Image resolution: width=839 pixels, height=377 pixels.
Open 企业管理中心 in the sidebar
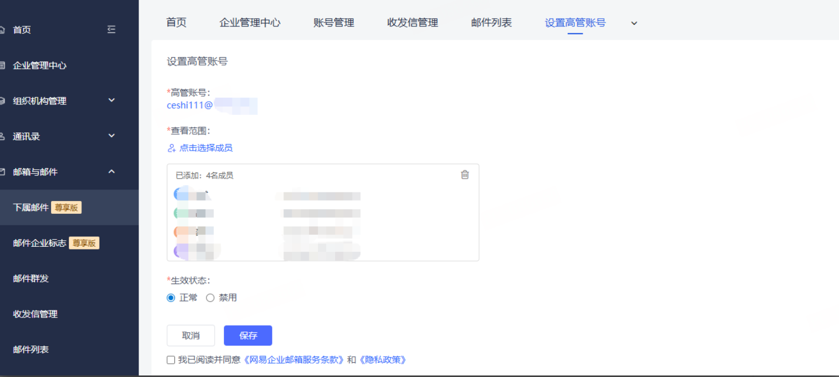pos(40,65)
